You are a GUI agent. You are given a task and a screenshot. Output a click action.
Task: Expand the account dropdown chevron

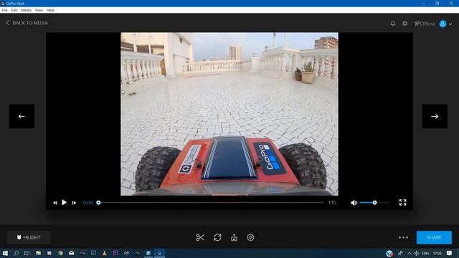pos(450,24)
